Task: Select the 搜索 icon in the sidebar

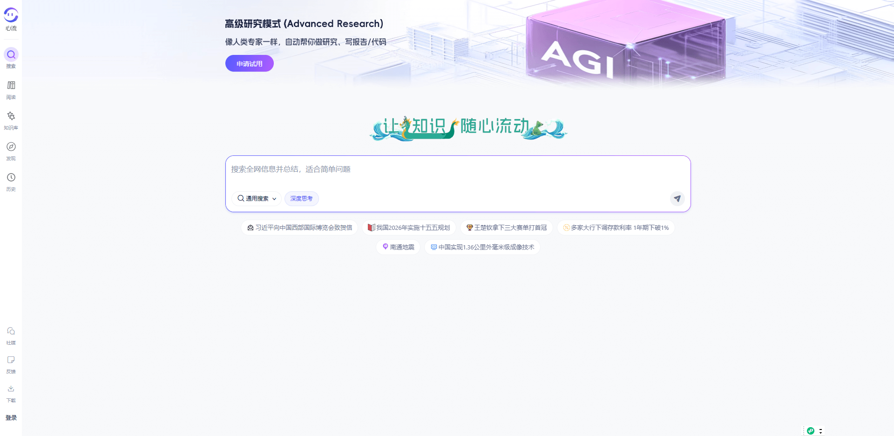Action: coord(11,58)
